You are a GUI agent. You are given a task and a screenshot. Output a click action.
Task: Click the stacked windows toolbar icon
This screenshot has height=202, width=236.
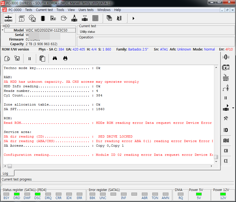[x=109, y=18]
